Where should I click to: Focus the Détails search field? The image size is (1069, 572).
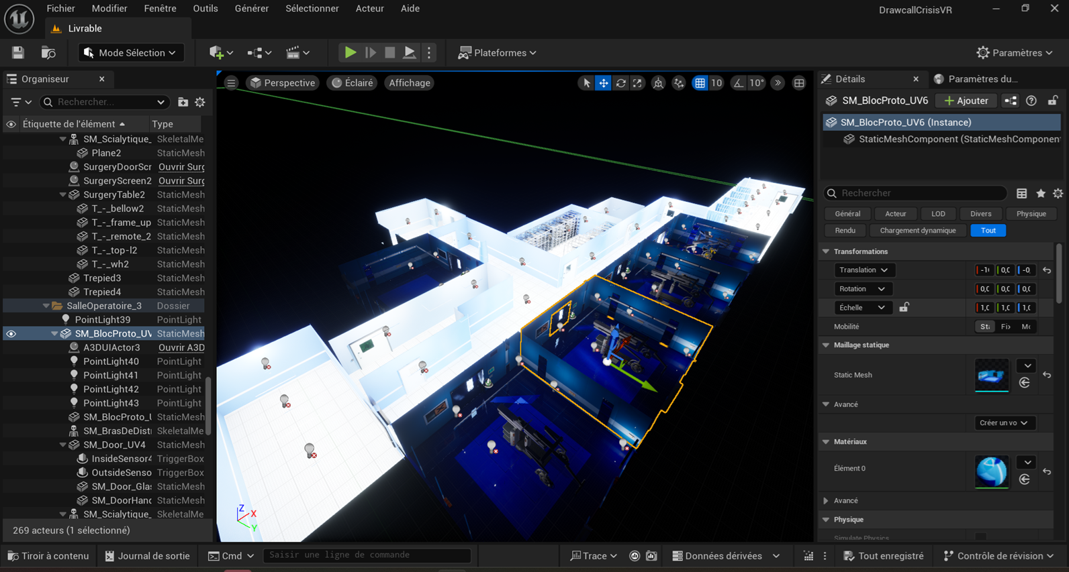point(915,193)
